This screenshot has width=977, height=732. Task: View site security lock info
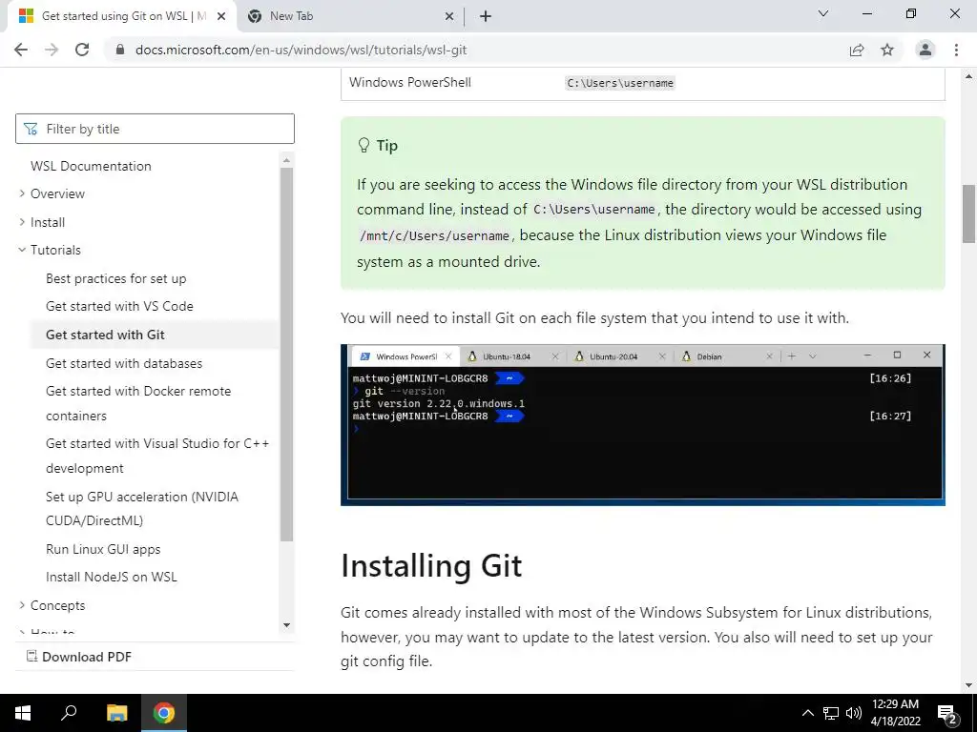pyautogui.click(x=120, y=50)
